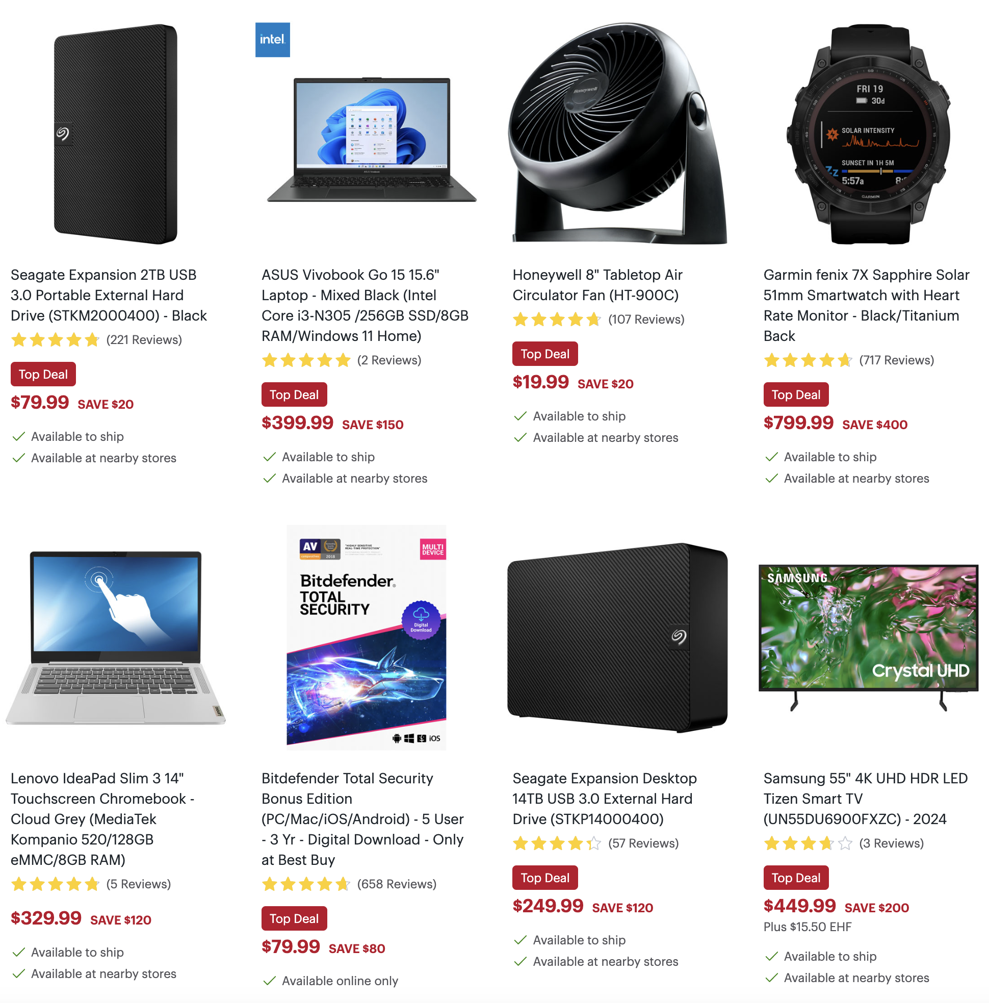Open Seagate Expansion 2TB product title
Screen dimensions: 989x1003
click(109, 295)
